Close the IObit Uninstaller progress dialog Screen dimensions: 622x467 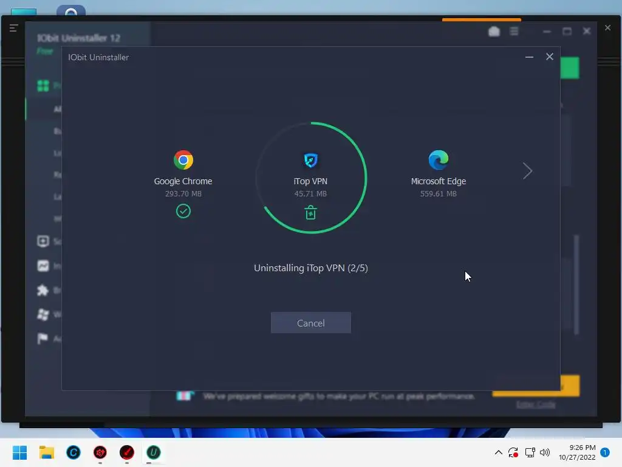[x=549, y=57]
